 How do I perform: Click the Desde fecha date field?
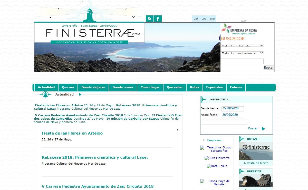click(232, 109)
